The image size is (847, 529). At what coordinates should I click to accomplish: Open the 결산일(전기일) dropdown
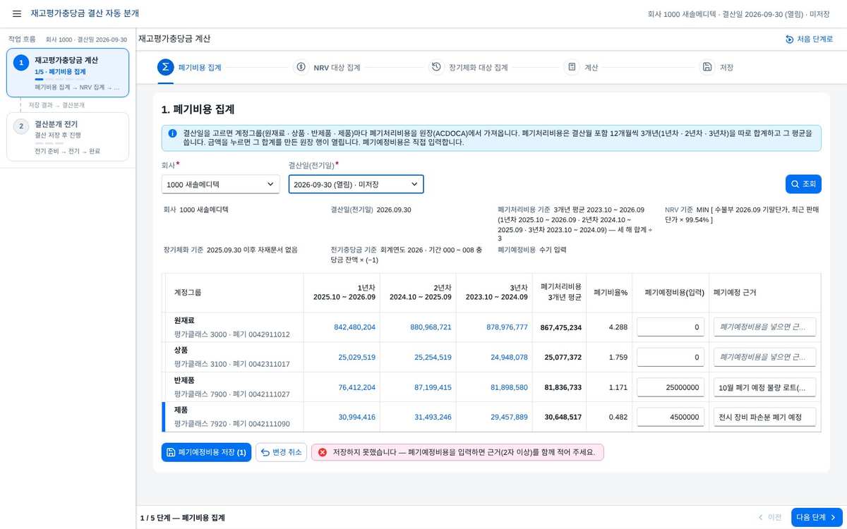tap(356, 184)
